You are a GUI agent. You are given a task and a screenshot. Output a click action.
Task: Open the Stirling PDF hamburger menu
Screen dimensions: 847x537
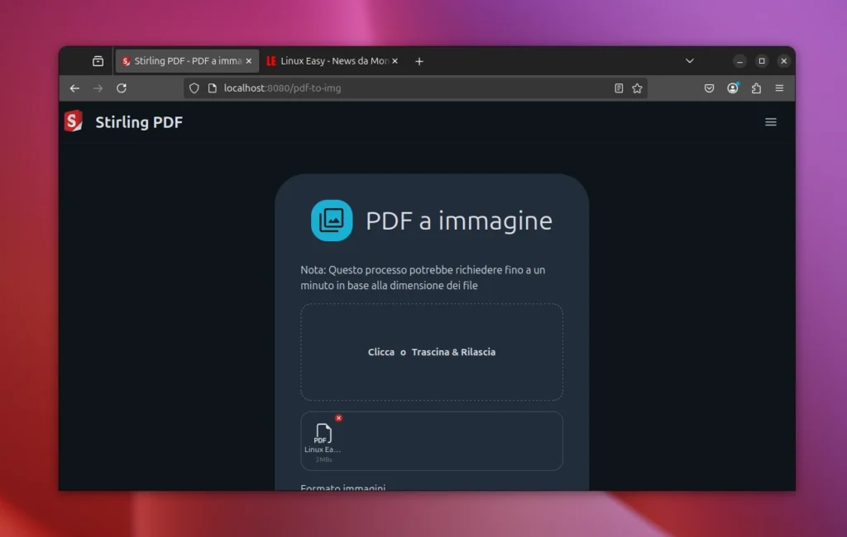[x=770, y=121]
